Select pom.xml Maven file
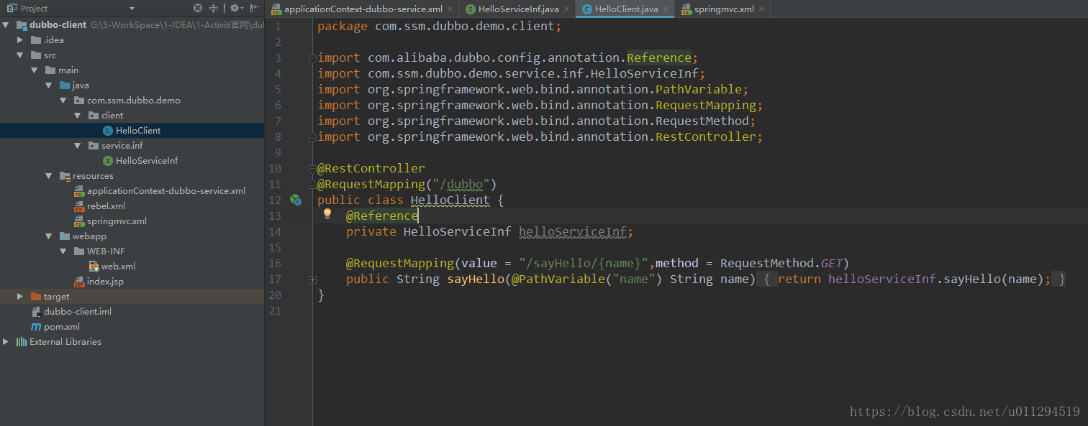Image resolution: width=1088 pixels, height=426 pixels. point(62,326)
